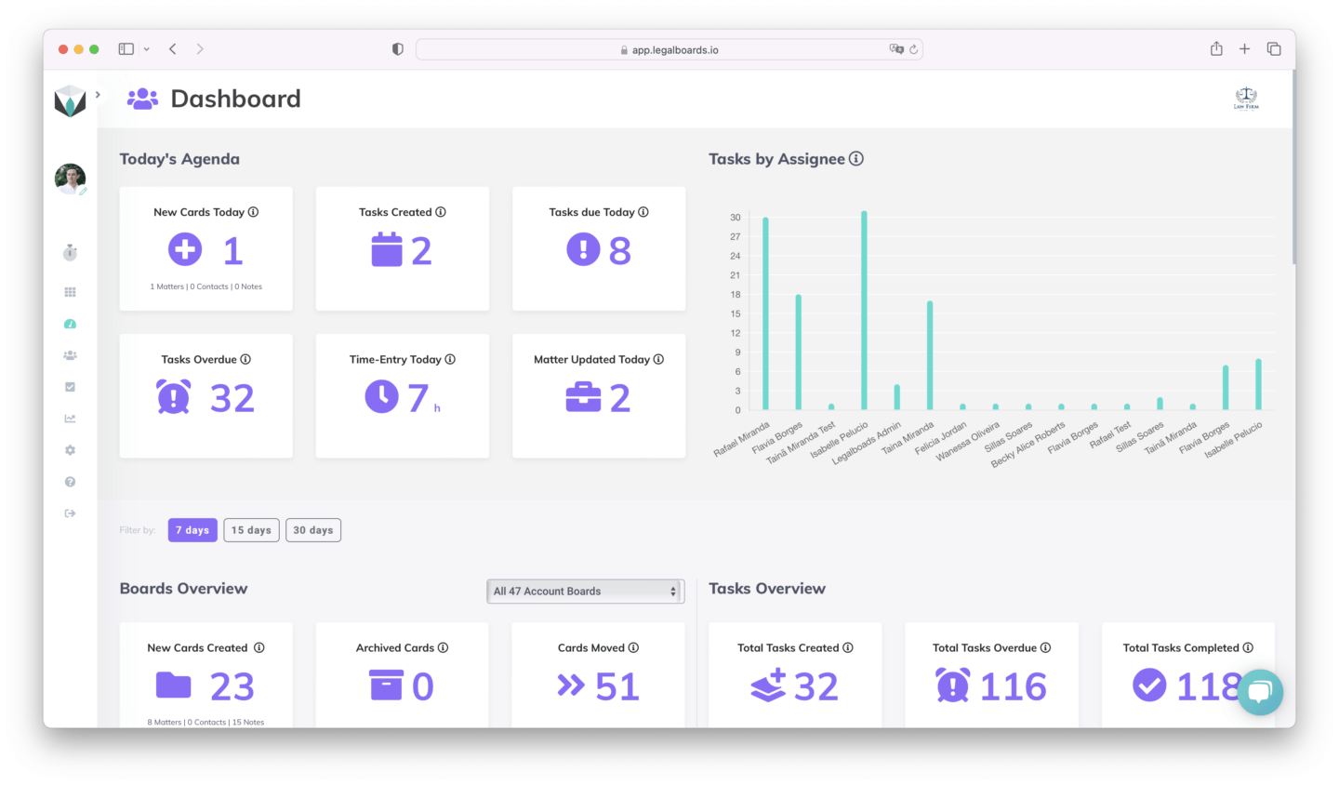The image size is (1339, 785).
Task: Open the Tasks checkbox icon in sidebar
Action: tap(70, 386)
